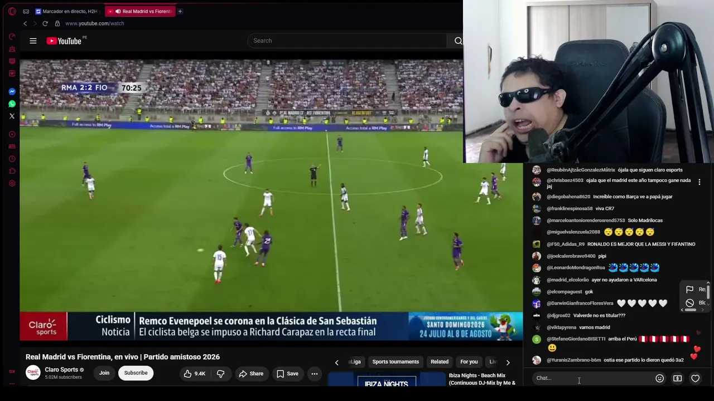The height and width of the screenshot is (401, 714).
Task: Click @madrid_elcolorão's VARcelona message
Action: 624,280
